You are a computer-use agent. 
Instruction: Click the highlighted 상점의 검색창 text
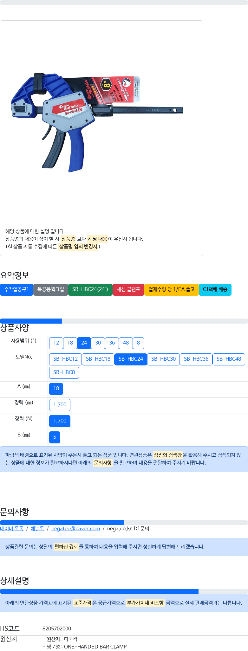168,455
